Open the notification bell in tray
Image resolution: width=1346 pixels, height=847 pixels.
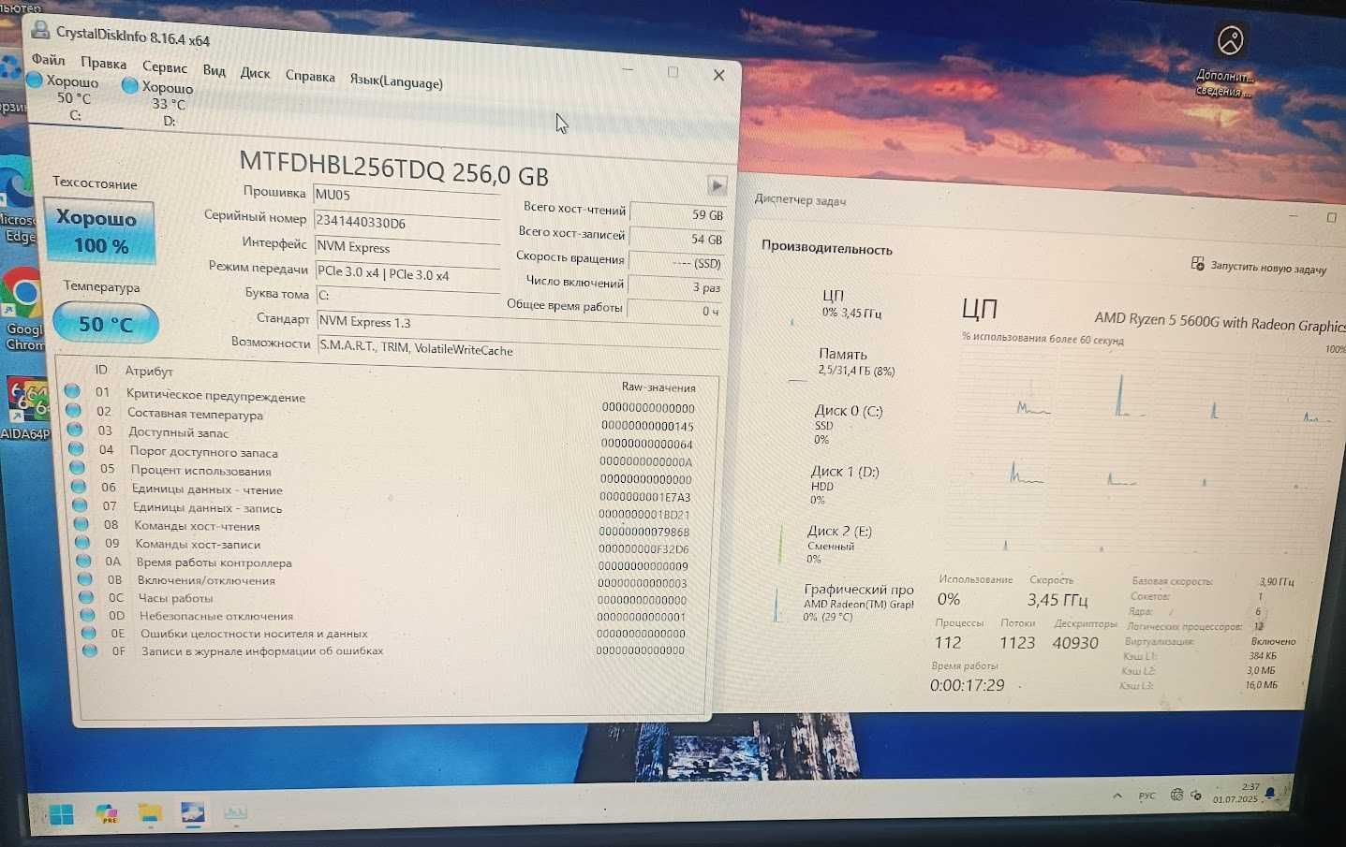[x=1270, y=794]
